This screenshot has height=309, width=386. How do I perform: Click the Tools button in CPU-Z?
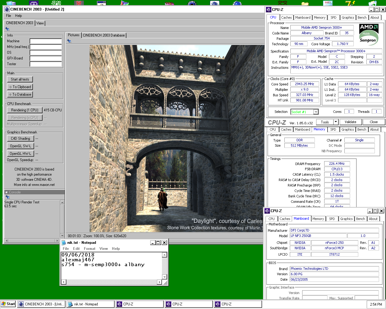click(325, 122)
